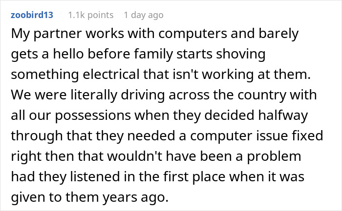Click the 1.1k points score

91,16
